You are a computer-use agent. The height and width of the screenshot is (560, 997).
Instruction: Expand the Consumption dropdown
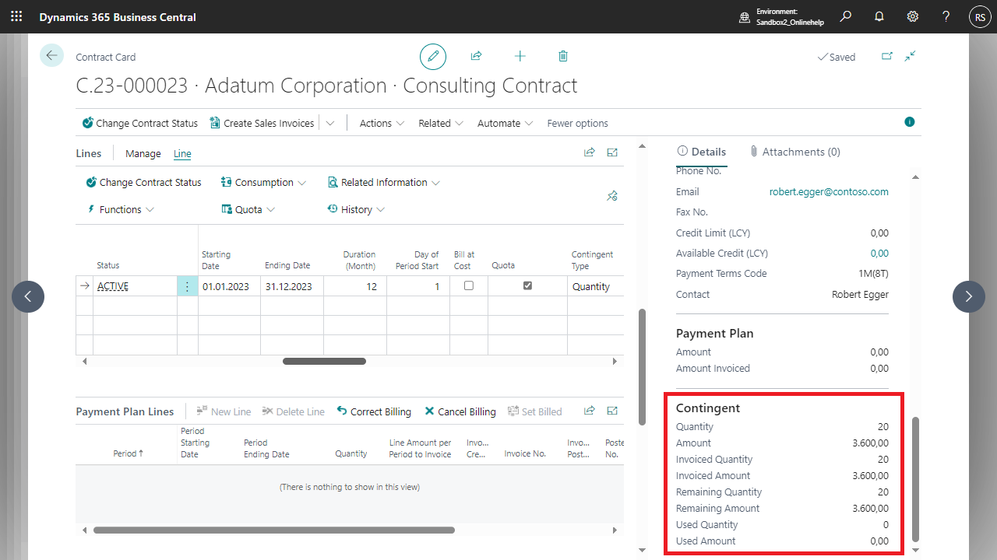[x=263, y=182]
